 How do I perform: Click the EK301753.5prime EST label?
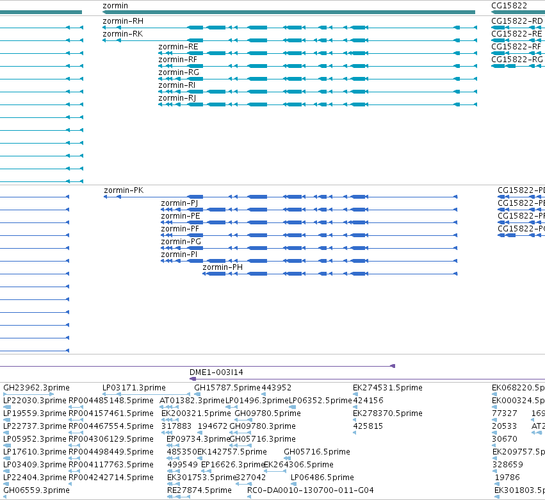point(202,478)
